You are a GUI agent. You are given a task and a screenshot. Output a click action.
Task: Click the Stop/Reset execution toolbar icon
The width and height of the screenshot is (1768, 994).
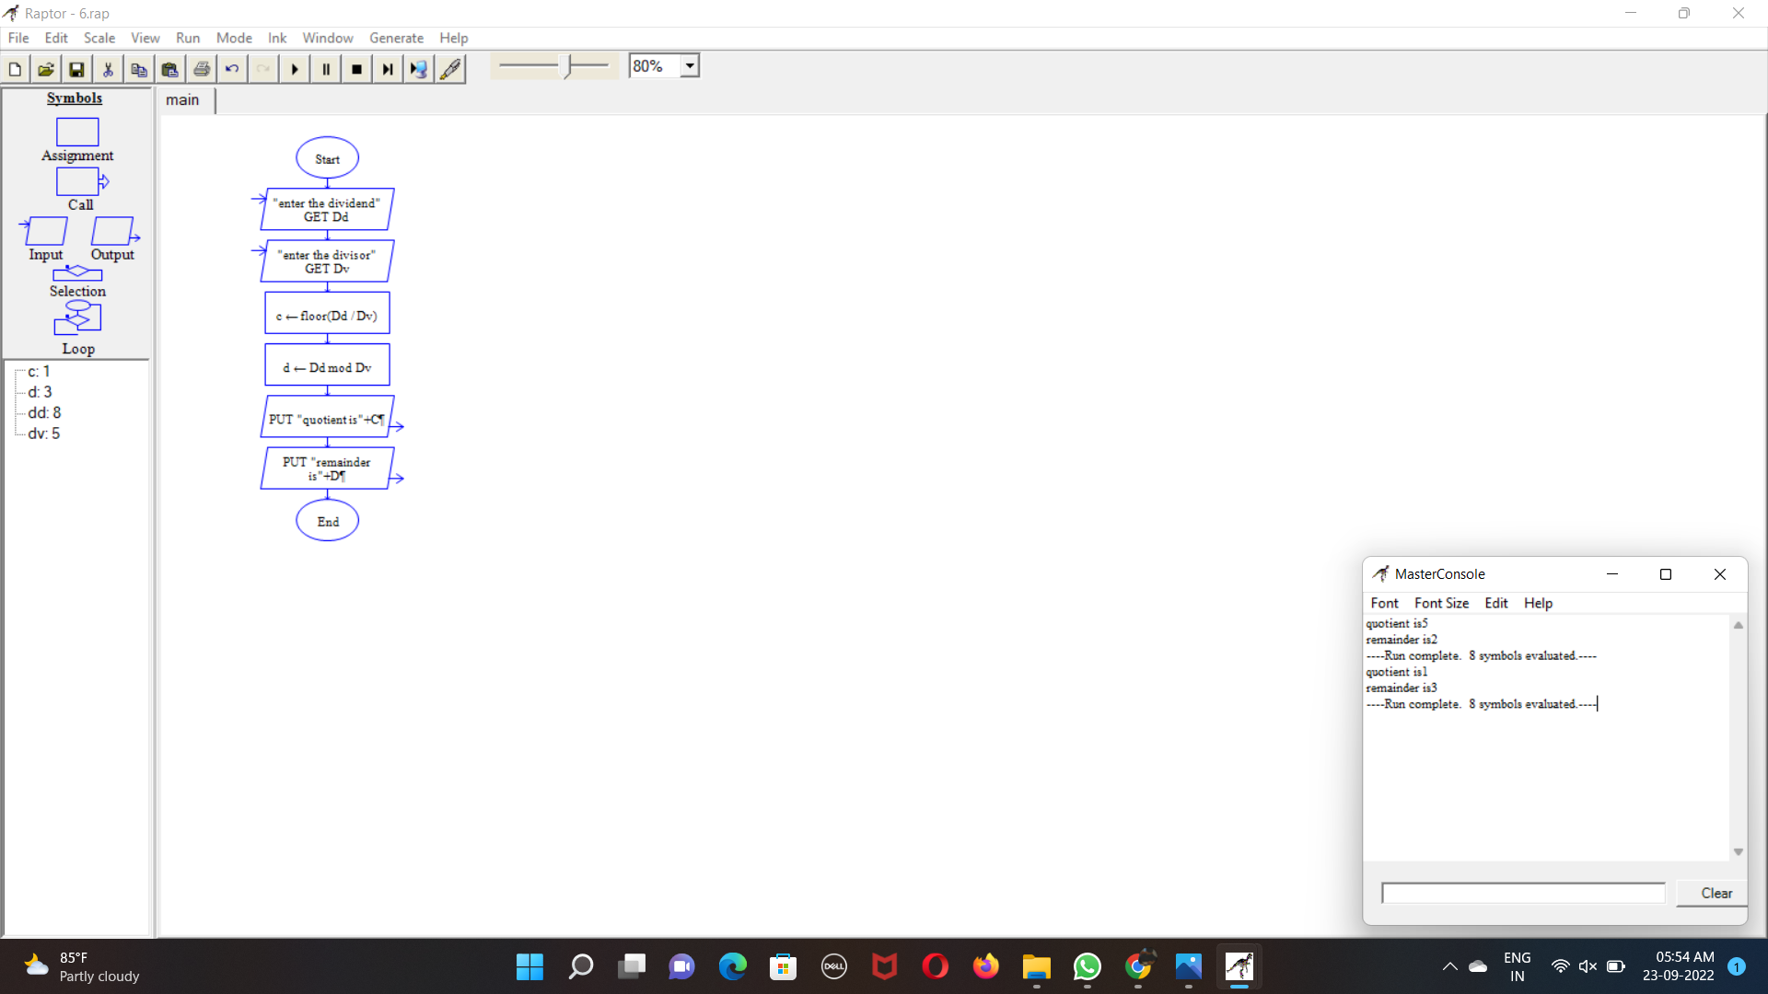coord(357,69)
